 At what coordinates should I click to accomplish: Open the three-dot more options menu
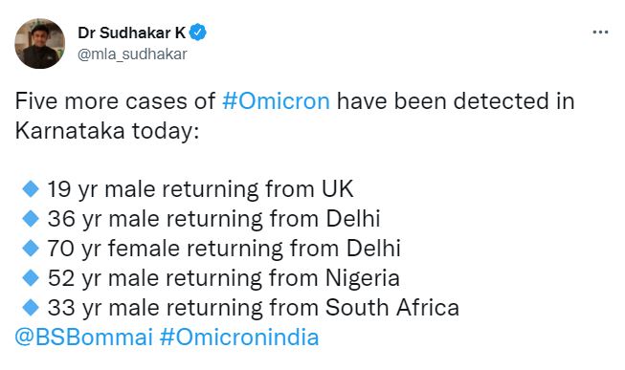click(600, 33)
